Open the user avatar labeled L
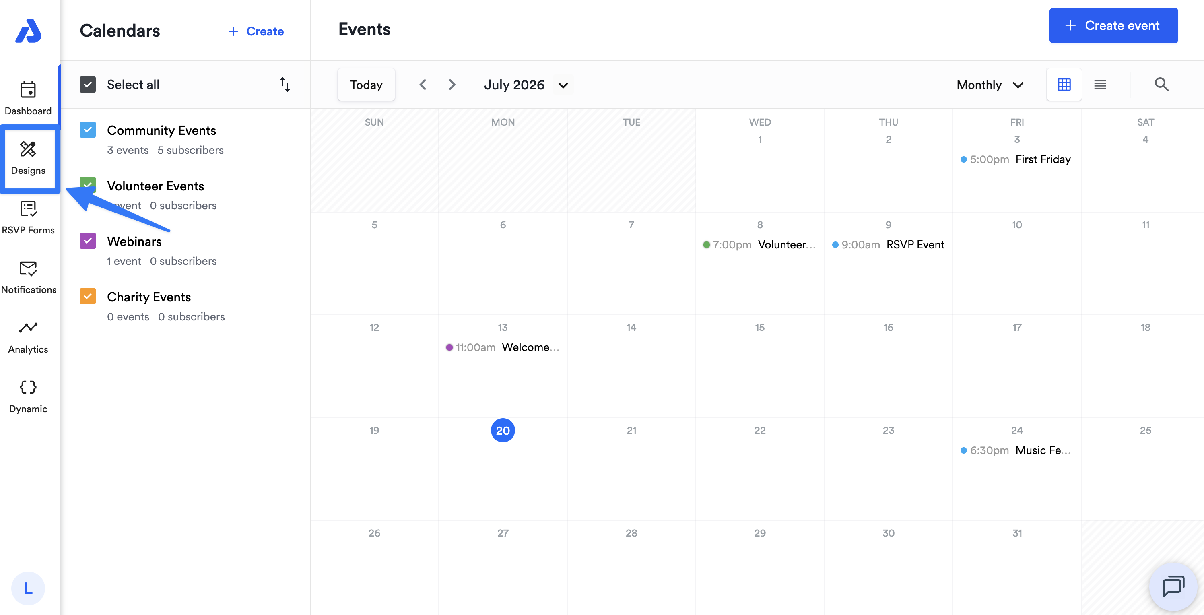Screen dimensions: 1204x615 point(28,588)
